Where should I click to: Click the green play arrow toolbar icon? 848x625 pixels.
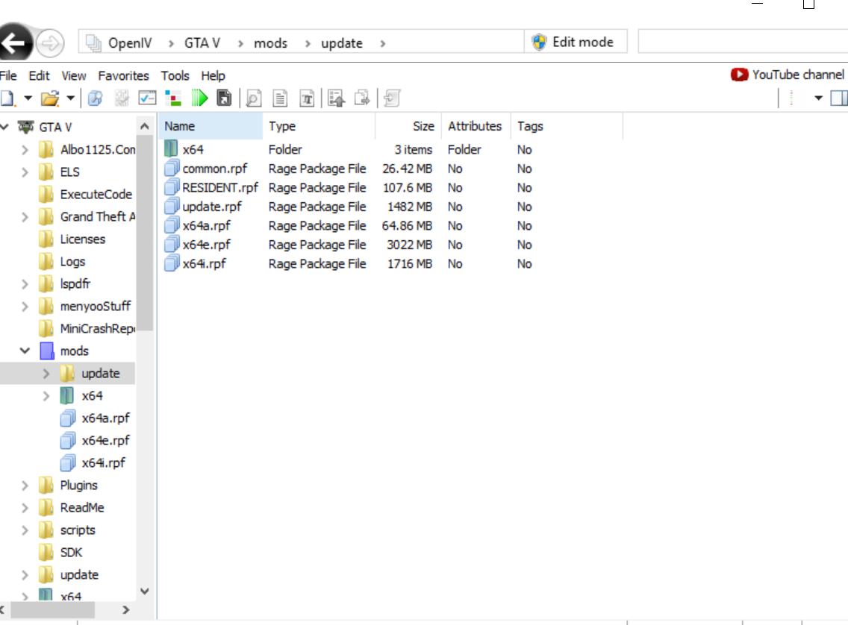[199, 98]
